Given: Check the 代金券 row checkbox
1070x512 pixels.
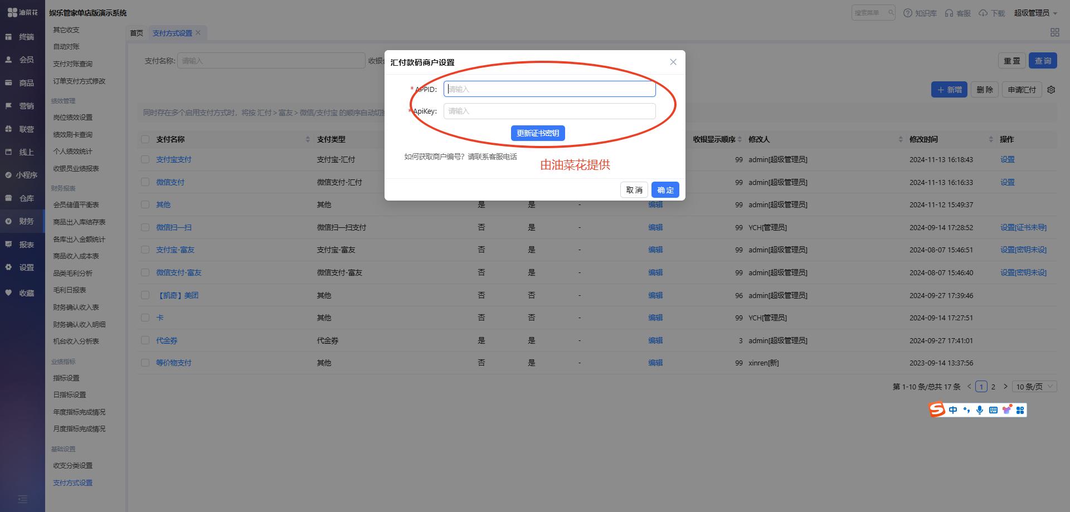Looking at the screenshot, I should tap(145, 340).
